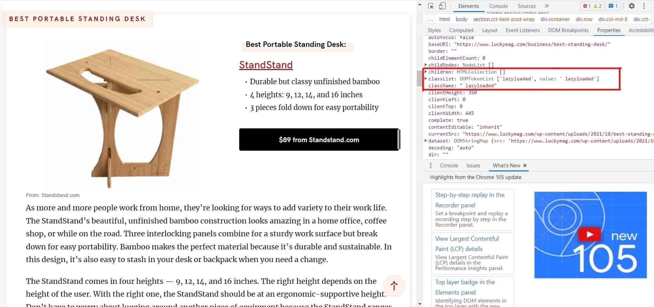
Task: Select div.container breadcrumb
Action: [x=555, y=19]
